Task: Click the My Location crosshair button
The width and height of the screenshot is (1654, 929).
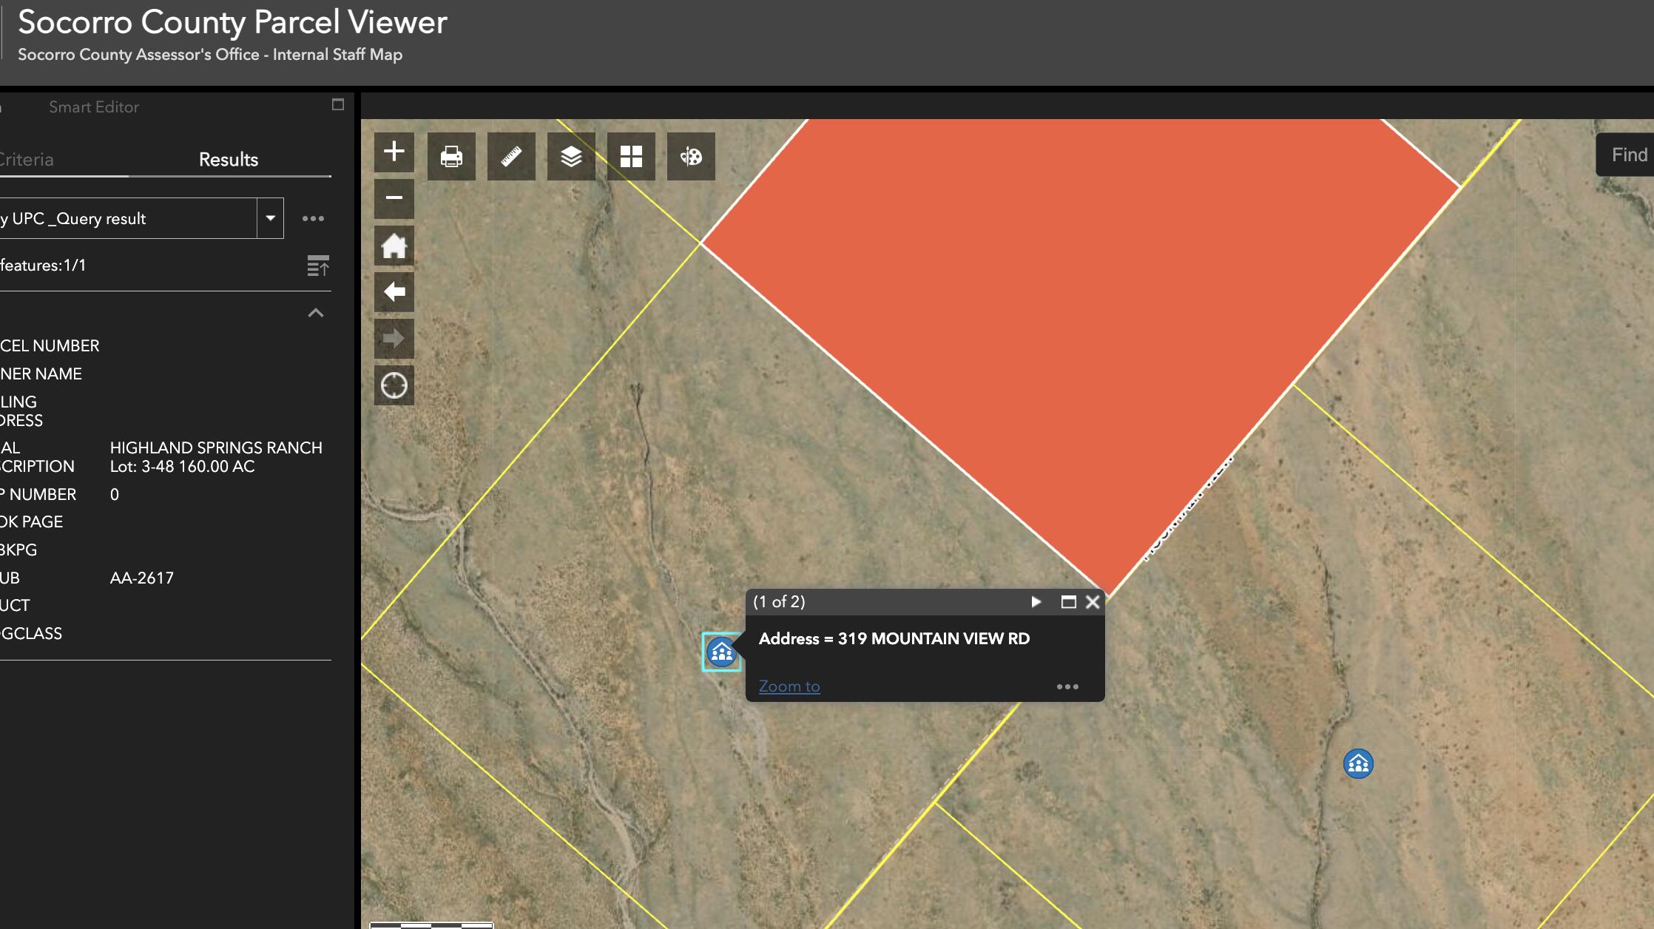Action: point(394,385)
